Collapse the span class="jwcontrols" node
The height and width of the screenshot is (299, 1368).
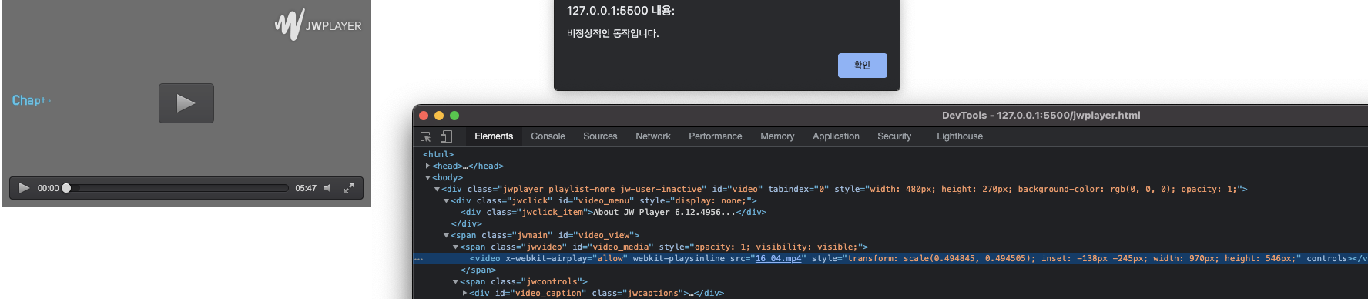pyautogui.click(x=456, y=282)
